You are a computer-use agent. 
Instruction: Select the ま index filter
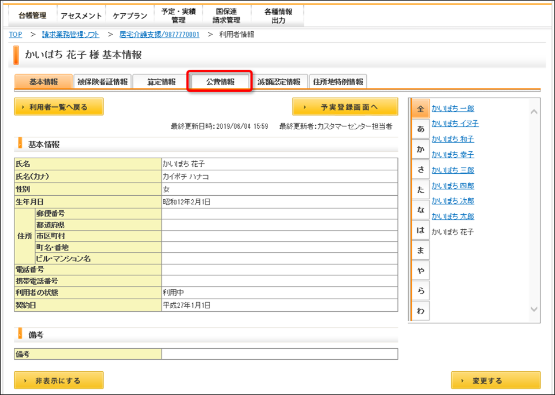(x=420, y=250)
